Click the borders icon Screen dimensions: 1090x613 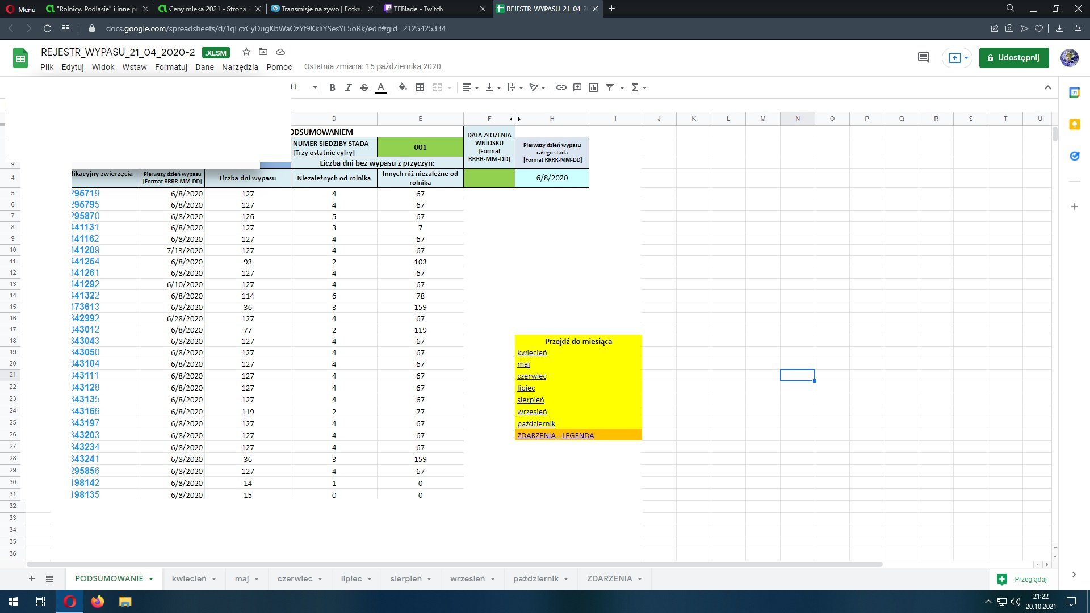[420, 87]
